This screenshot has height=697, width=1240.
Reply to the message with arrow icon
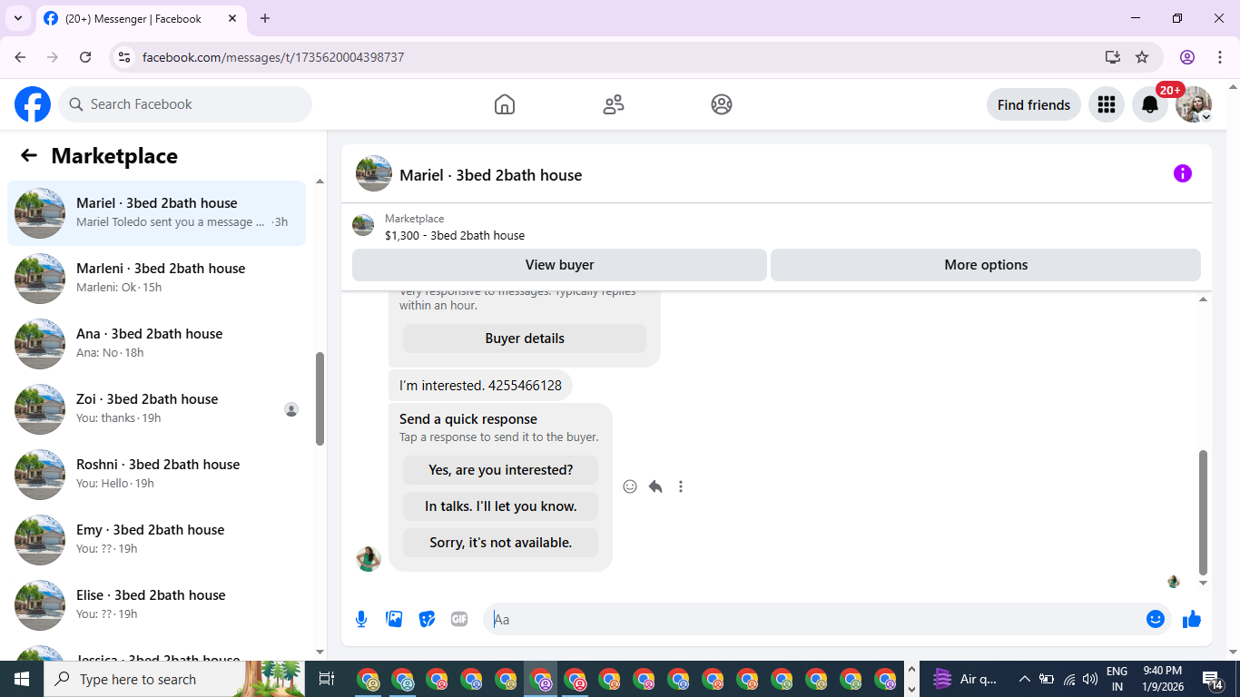(655, 486)
